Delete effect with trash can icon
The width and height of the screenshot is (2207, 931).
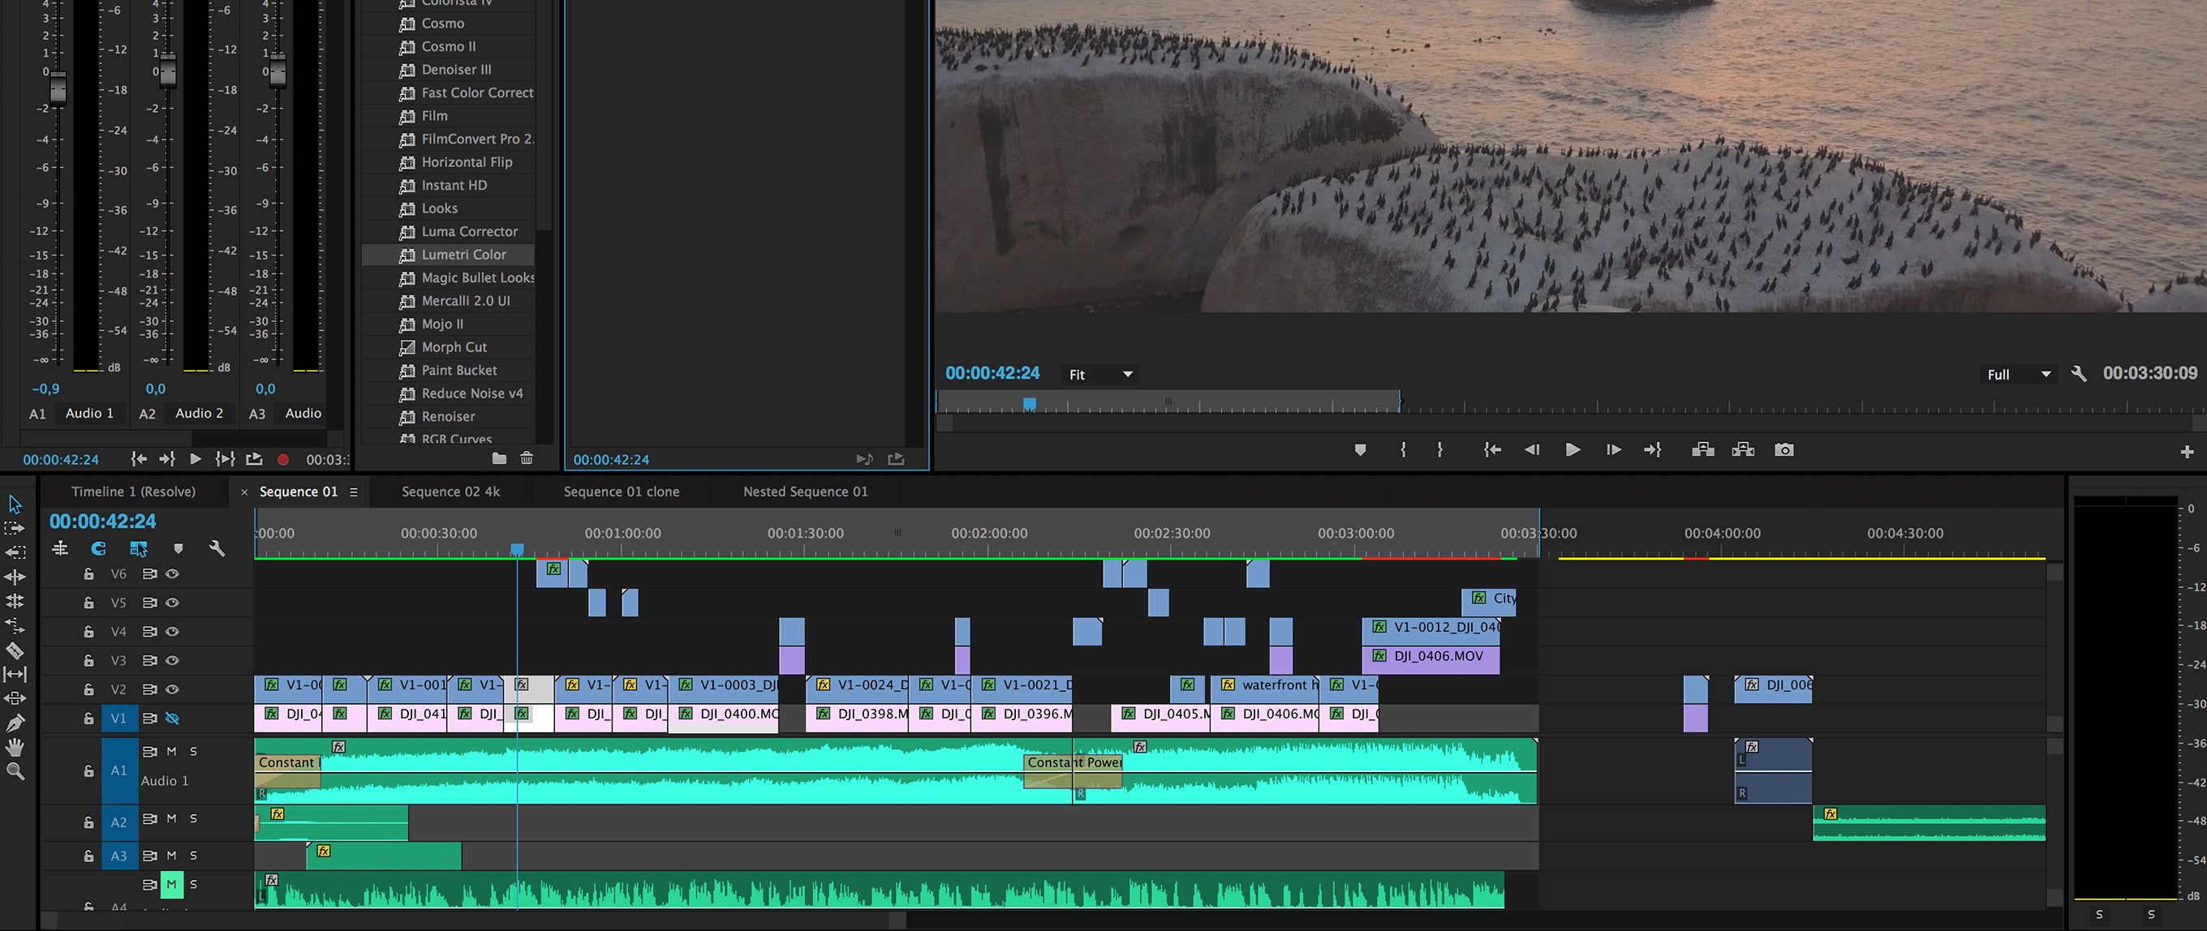pos(526,458)
